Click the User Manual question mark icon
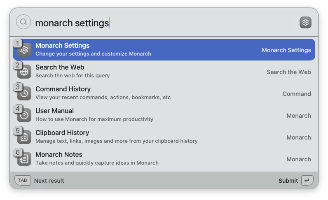Image resolution: width=328 pixels, height=200 pixels. tap(24, 115)
